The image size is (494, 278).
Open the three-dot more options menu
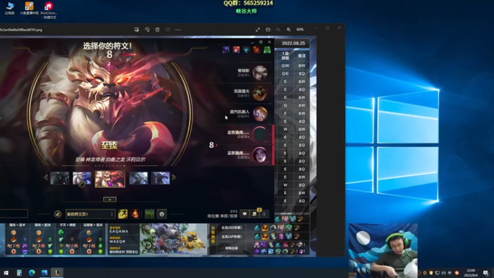pos(178,30)
